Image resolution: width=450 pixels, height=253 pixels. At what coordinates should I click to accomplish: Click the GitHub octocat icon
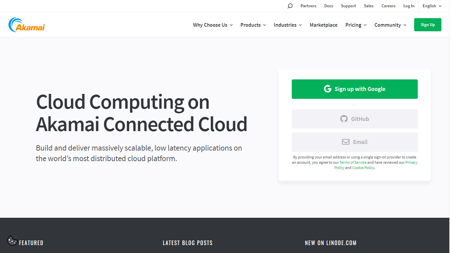click(344, 119)
